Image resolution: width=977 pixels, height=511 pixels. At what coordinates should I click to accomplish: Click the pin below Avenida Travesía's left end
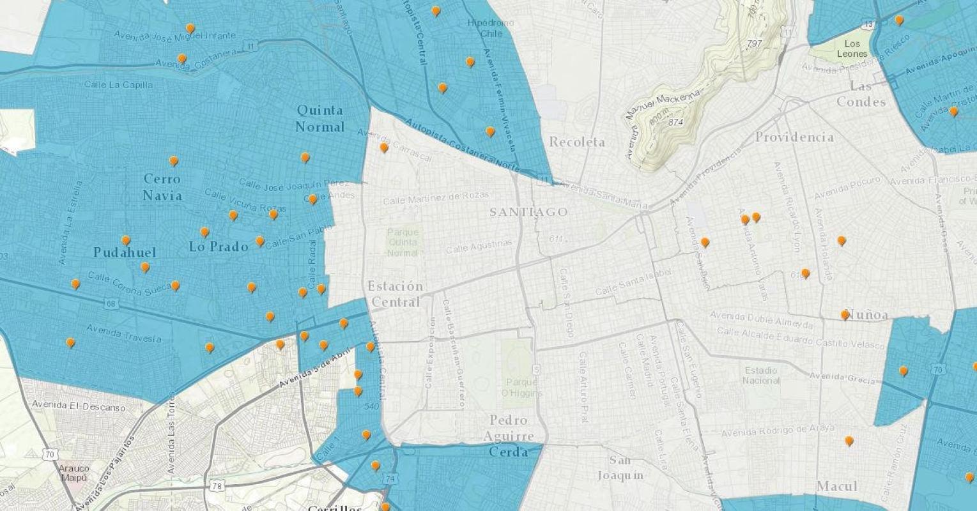[x=70, y=342]
